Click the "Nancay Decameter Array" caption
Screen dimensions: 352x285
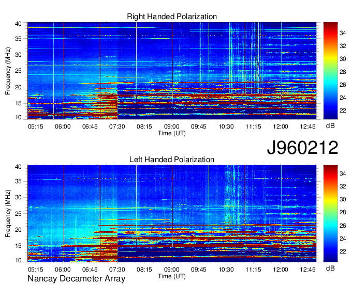[76, 279]
